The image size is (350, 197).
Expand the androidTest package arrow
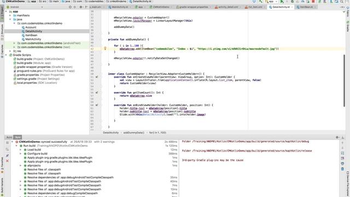[14, 43]
